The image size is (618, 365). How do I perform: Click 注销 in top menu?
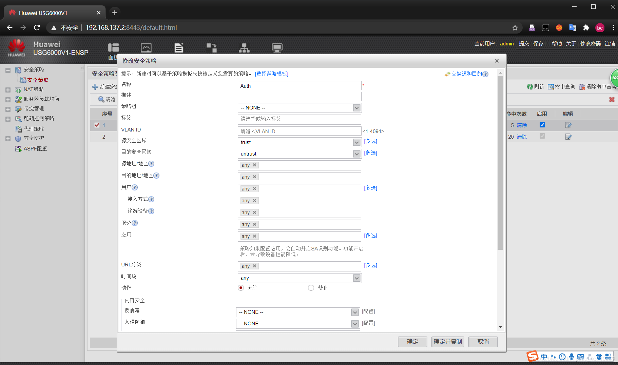click(x=610, y=44)
